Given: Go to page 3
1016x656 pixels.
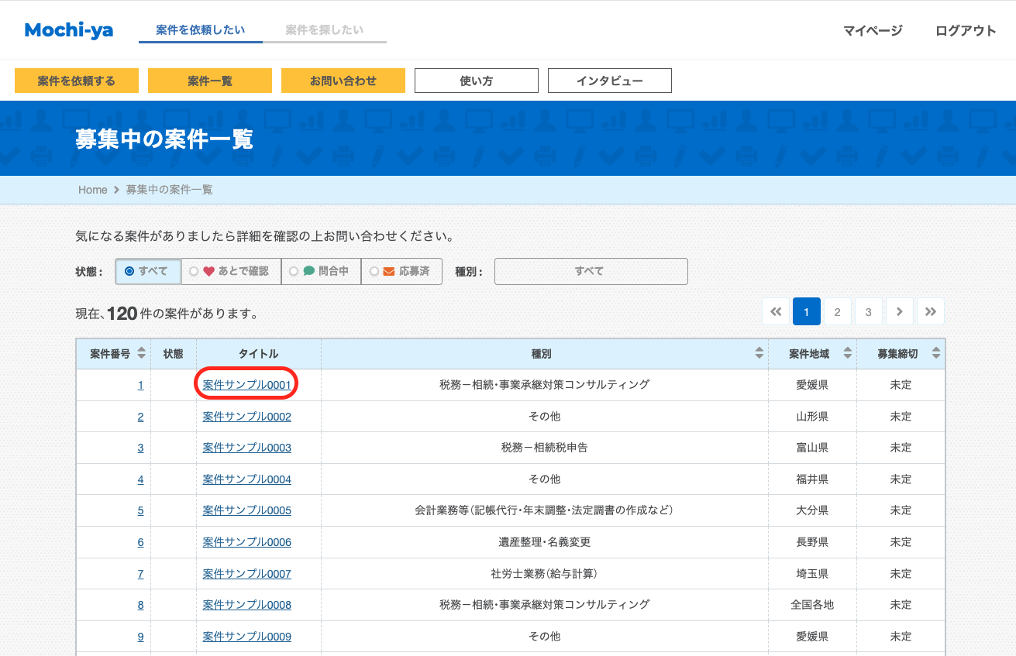Looking at the screenshot, I should 868,311.
